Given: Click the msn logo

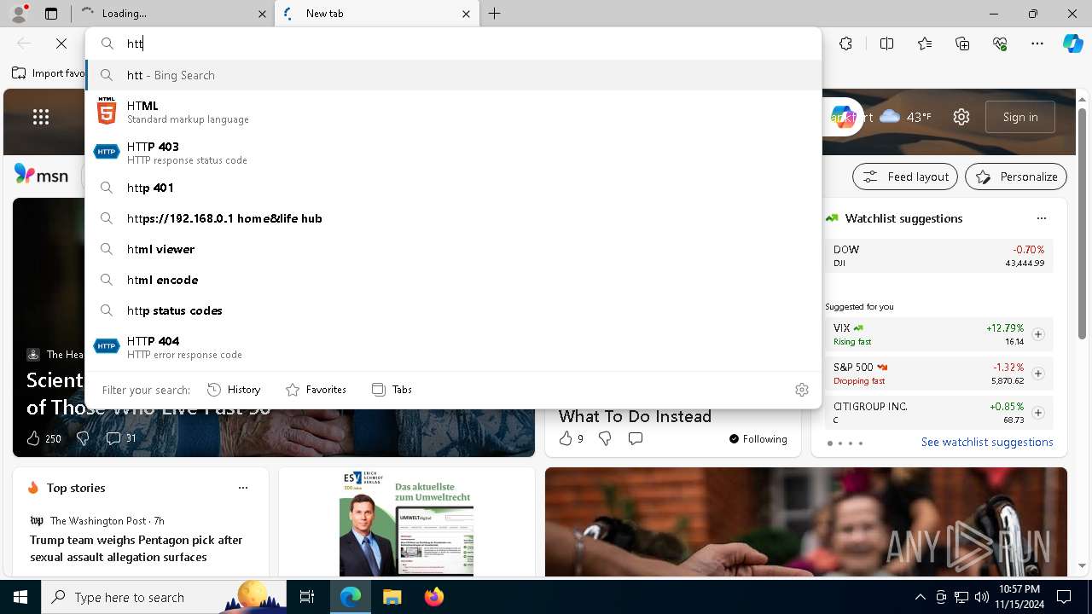Looking at the screenshot, I should point(41,175).
